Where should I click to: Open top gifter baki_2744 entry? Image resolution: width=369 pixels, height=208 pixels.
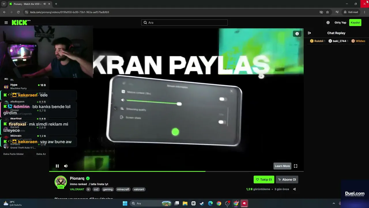[338, 41]
